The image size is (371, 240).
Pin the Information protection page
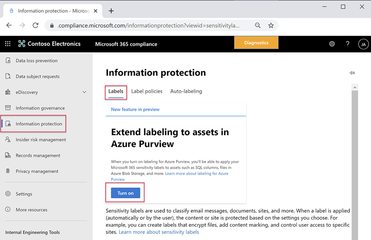coord(352,73)
